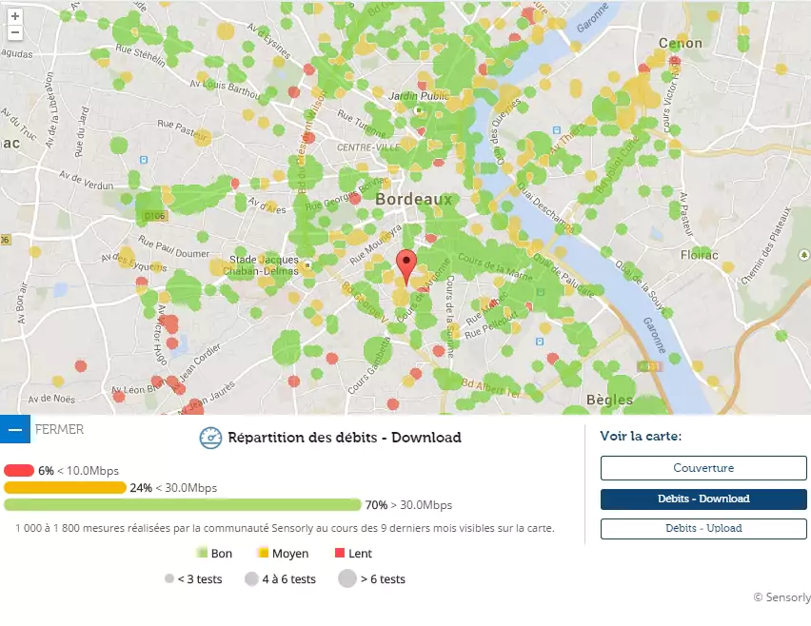Click the red Lent legend swatch
This screenshot has height=626, width=811.
(339, 553)
